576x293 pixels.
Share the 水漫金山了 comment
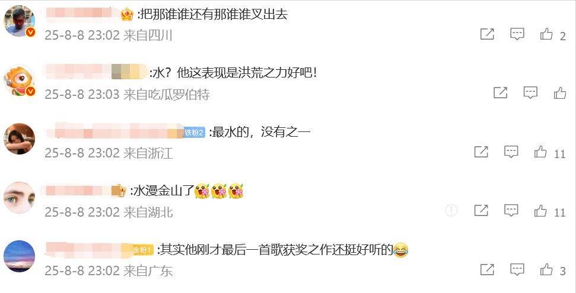coord(481,211)
